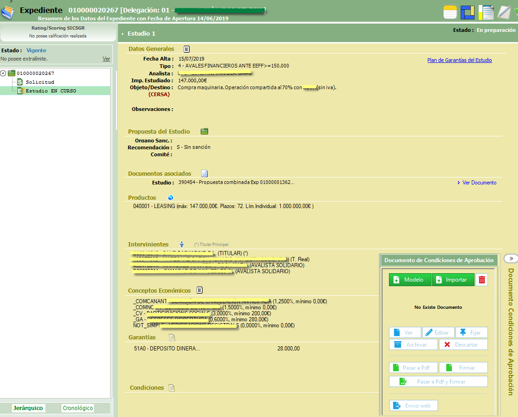Click the Modelo button
This screenshot has width=518, height=417.
(x=410, y=280)
